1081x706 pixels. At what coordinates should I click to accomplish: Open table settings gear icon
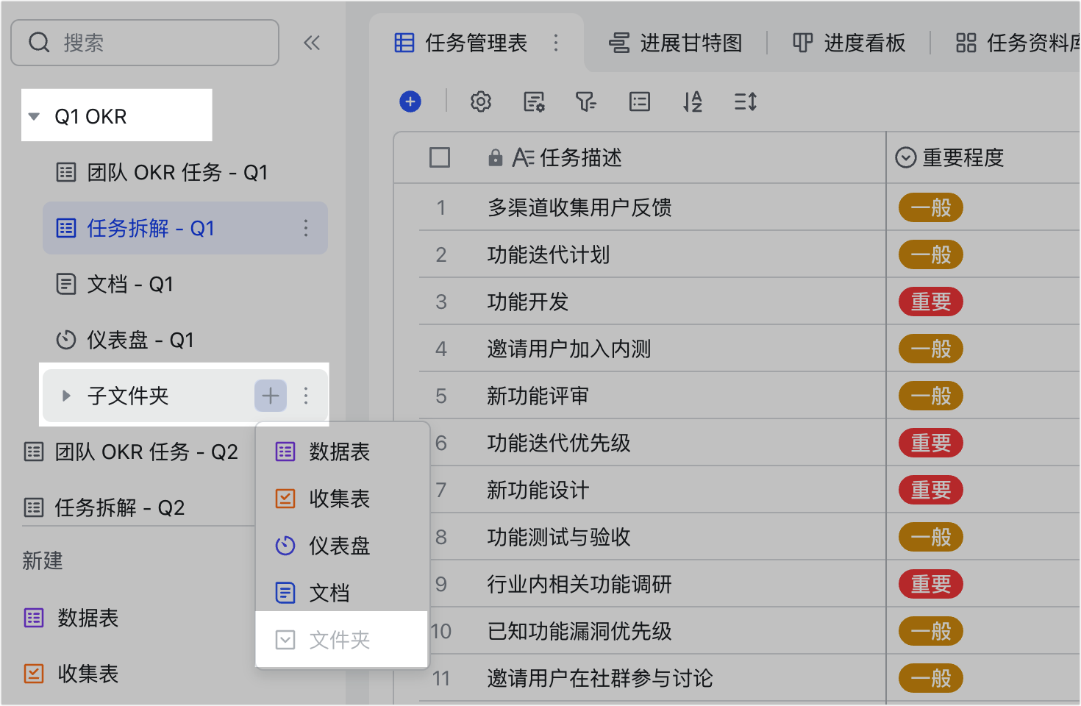pyautogui.click(x=481, y=101)
